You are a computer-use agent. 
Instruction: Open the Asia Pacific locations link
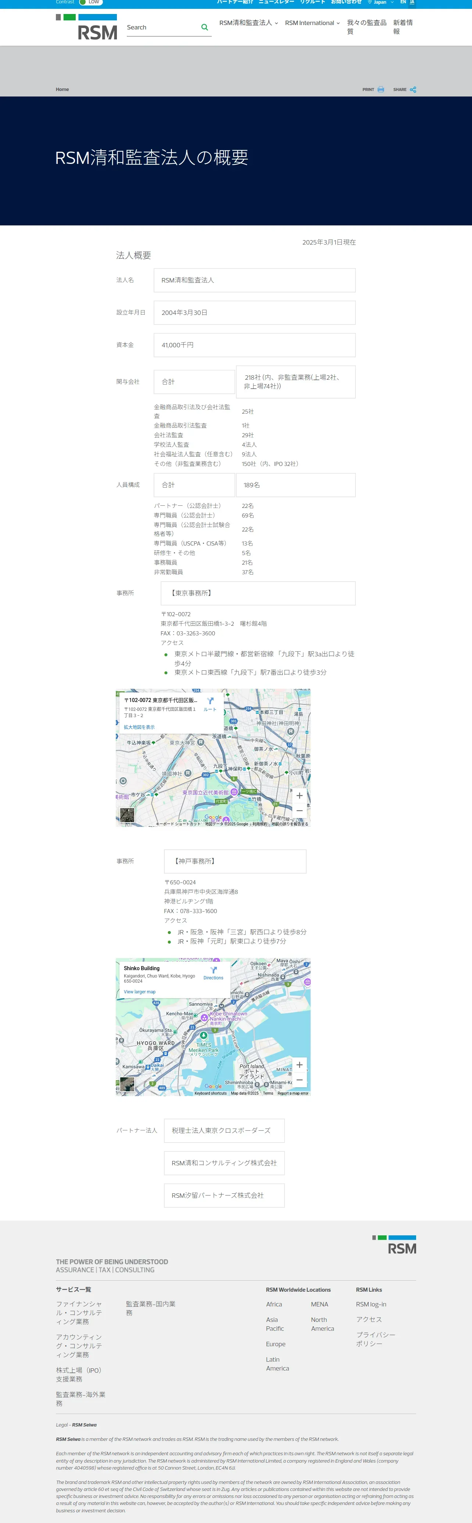coord(275,1324)
